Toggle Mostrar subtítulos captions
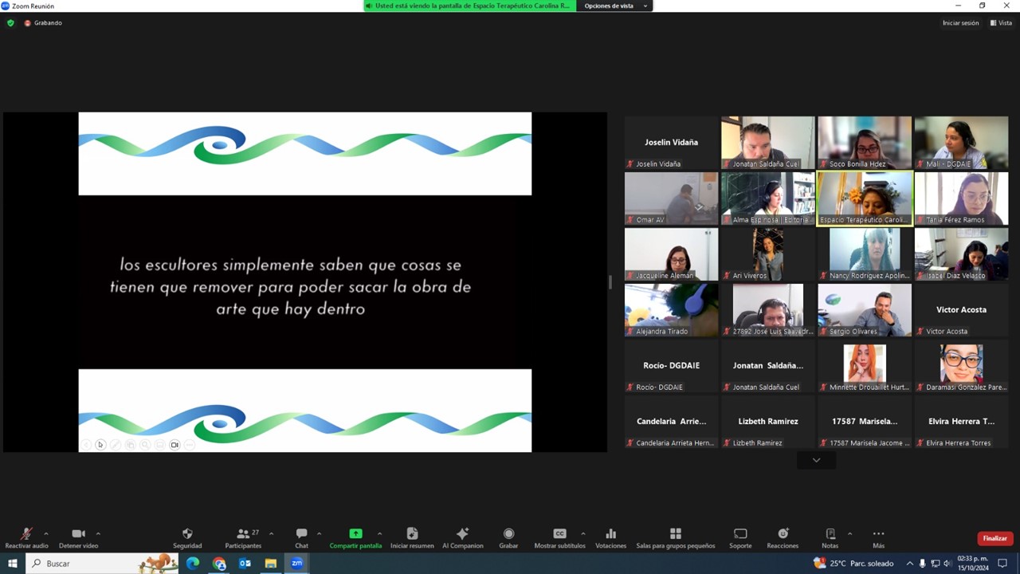This screenshot has height=574, width=1020. pyautogui.click(x=559, y=534)
